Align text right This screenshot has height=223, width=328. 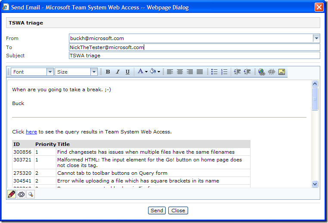[x=190, y=72]
